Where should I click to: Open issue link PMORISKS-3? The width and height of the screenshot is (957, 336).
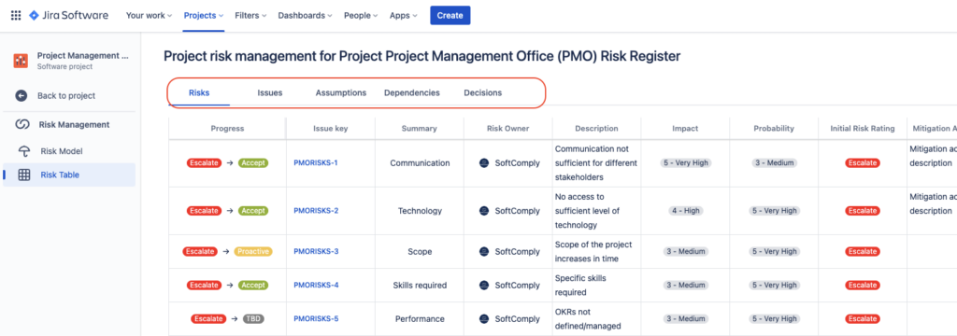(316, 251)
